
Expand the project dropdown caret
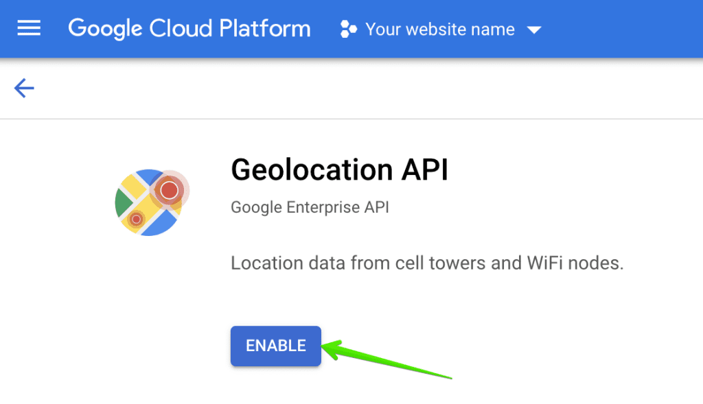(533, 30)
